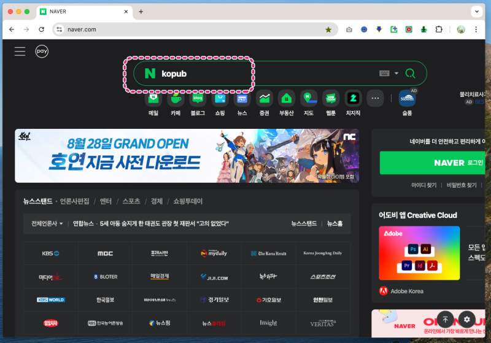The image size is (491, 343).
Task: Open the mydaily press logo
Action: (x=214, y=253)
